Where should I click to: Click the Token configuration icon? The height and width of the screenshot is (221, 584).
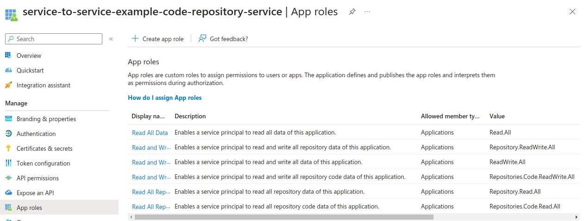[8, 163]
